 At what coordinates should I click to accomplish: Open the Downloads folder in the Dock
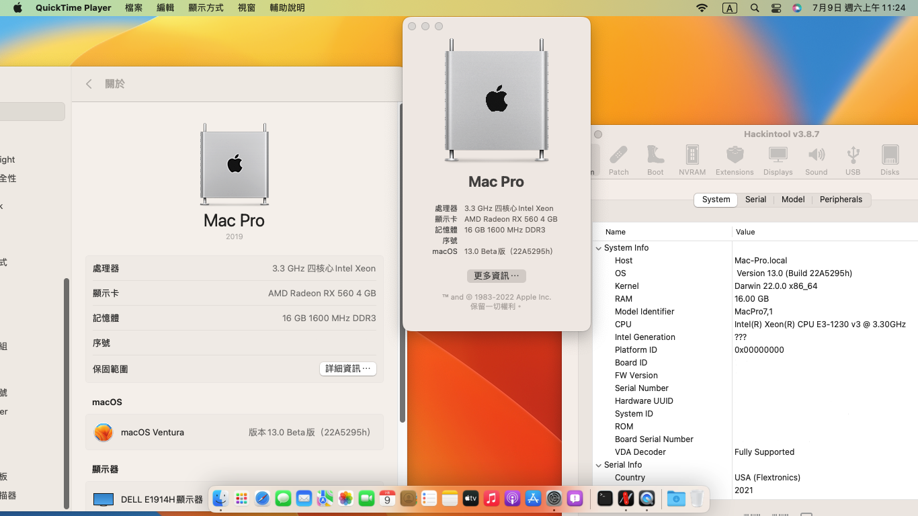pyautogui.click(x=676, y=499)
